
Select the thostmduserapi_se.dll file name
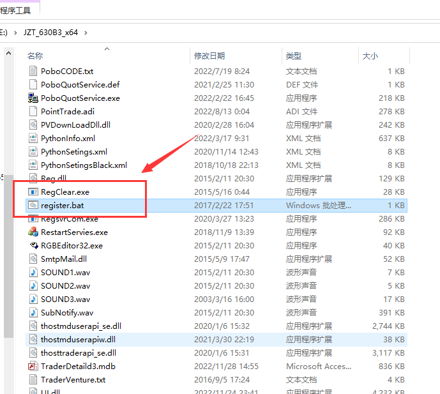[x=81, y=326]
